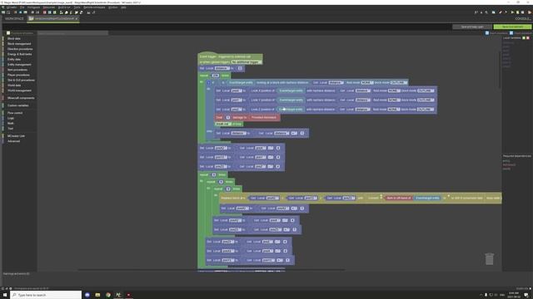Open the File menu
Image resolution: width=533 pixels, height=299 pixels.
coord(22,7)
